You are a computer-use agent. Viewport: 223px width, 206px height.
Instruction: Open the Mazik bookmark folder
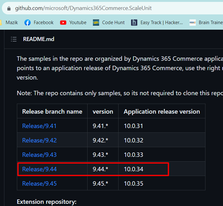tap(9, 23)
